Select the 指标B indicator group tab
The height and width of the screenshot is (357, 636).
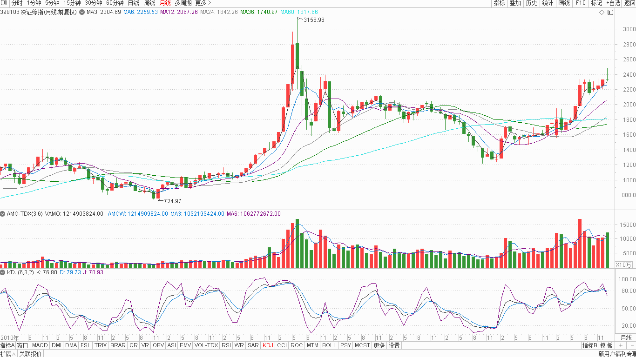[589, 345]
